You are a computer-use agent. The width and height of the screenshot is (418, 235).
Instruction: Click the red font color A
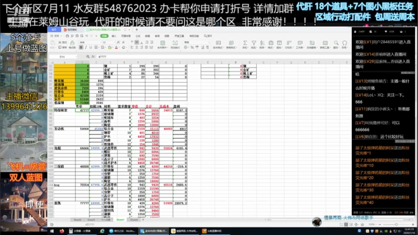(x=116, y=48)
